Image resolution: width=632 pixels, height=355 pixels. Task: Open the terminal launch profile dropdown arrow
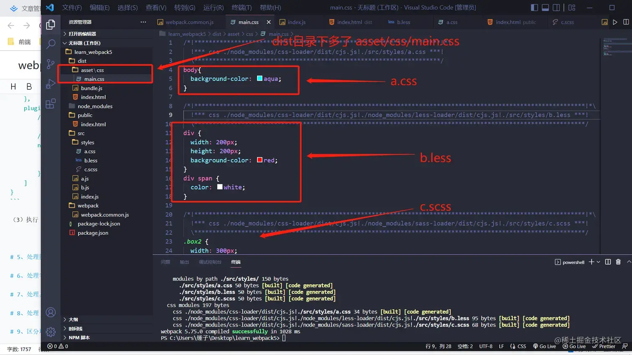click(x=599, y=262)
